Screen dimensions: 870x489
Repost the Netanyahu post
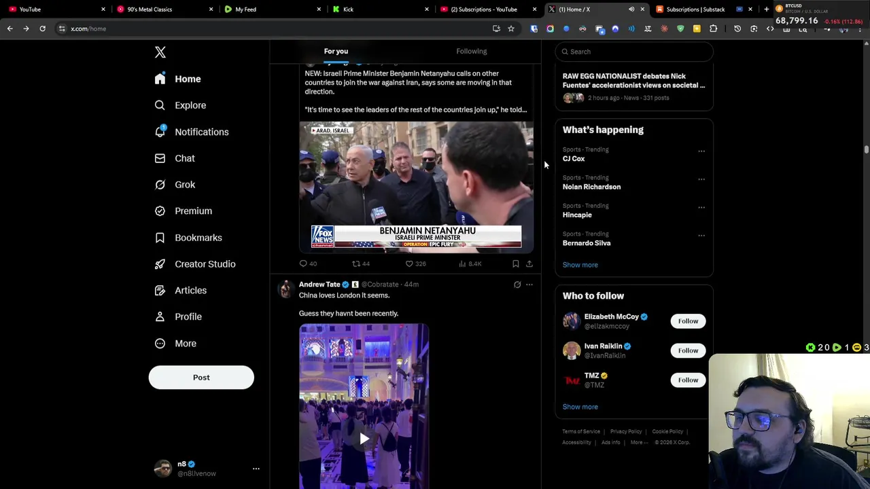pyautogui.click(x=360, y=264)
